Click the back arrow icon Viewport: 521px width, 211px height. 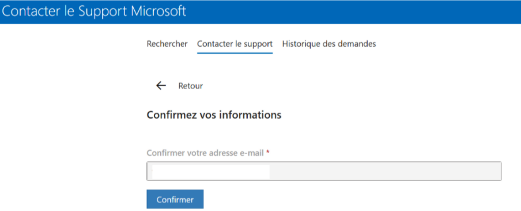tap(161, 86)
